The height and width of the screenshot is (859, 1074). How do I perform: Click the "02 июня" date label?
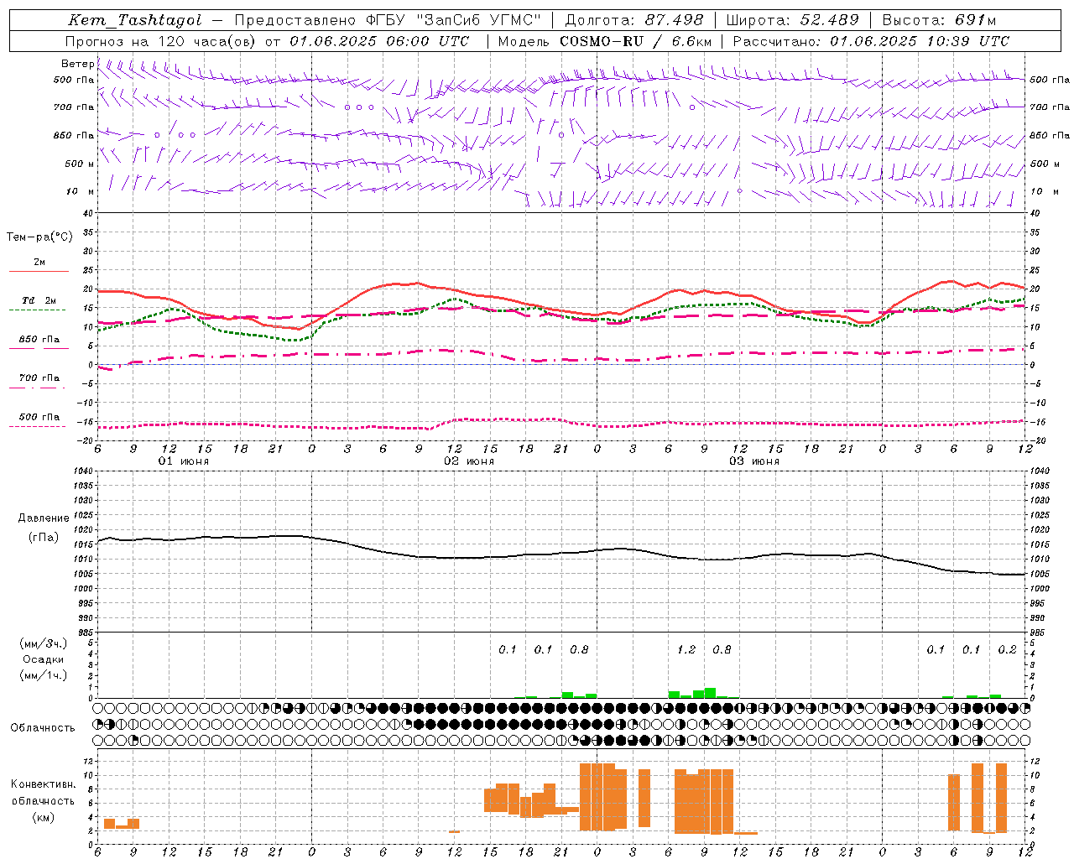point(469,461)
